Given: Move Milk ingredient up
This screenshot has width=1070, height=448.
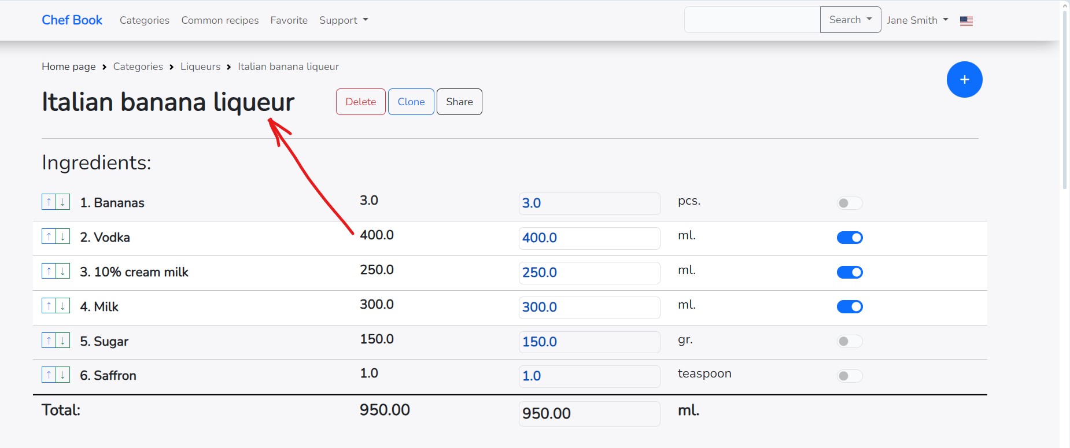Looking at the screenshot, I should 49,306.
